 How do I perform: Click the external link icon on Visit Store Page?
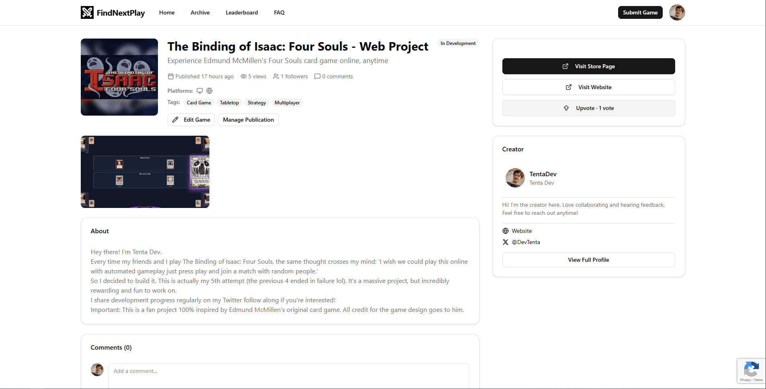click(566, 66)
